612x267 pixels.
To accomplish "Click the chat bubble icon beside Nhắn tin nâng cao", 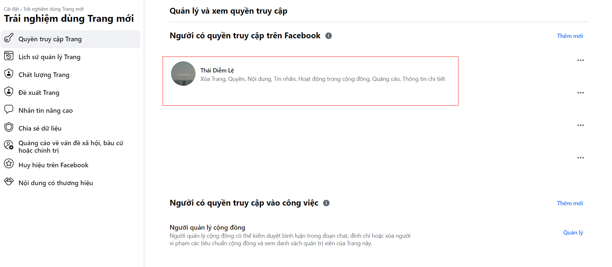I will click(9, 109).
